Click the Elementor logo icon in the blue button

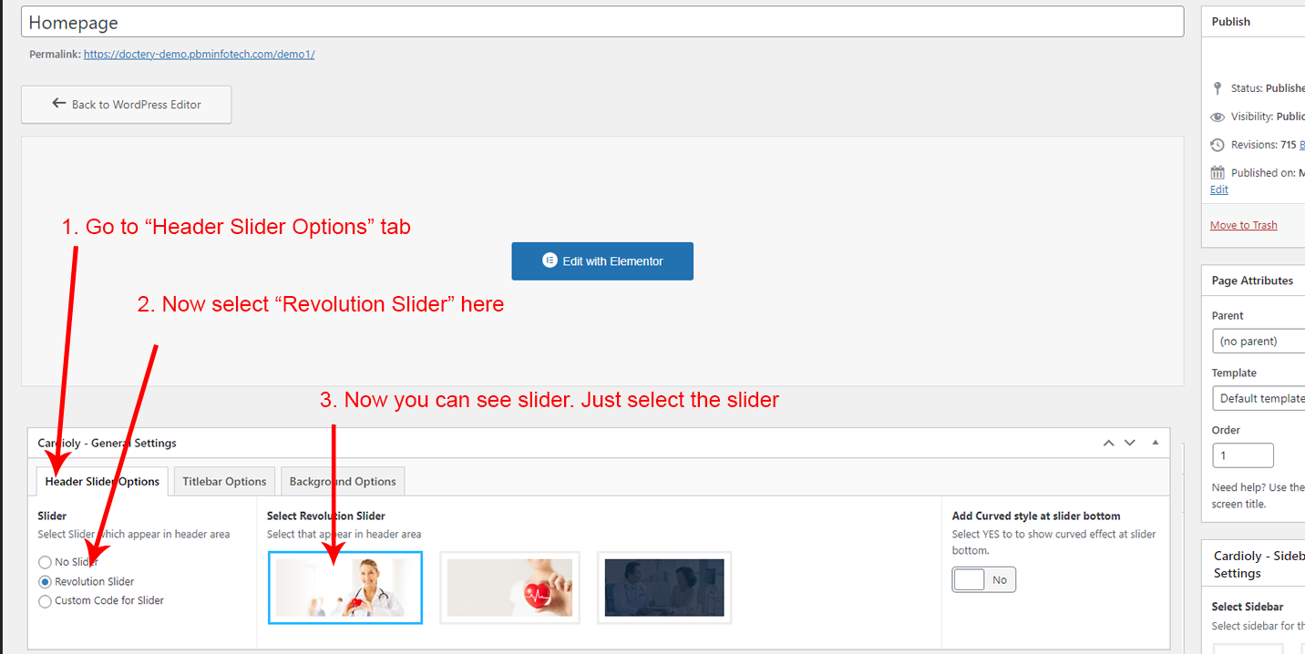(x=550, y=261)
